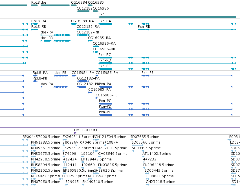Viewport: 240px width, 186px height.
Task: Select the teal Pxn gene feature bar
Action: [x=167, y=17]
